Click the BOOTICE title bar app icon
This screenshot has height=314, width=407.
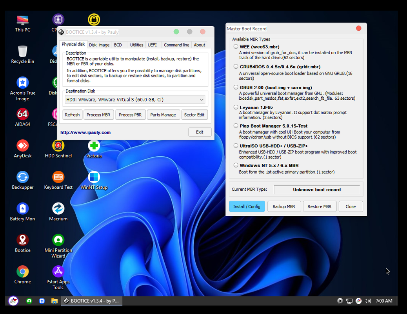coord(61,32)
